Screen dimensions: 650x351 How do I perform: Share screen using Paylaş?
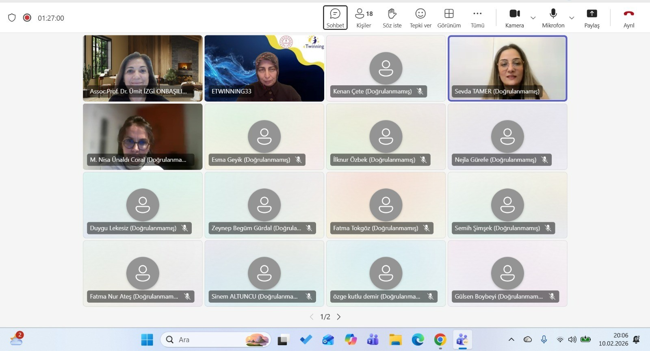tap(592, 18)
